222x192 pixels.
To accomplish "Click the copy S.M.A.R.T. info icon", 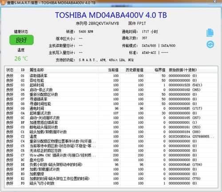I will 210,33.
